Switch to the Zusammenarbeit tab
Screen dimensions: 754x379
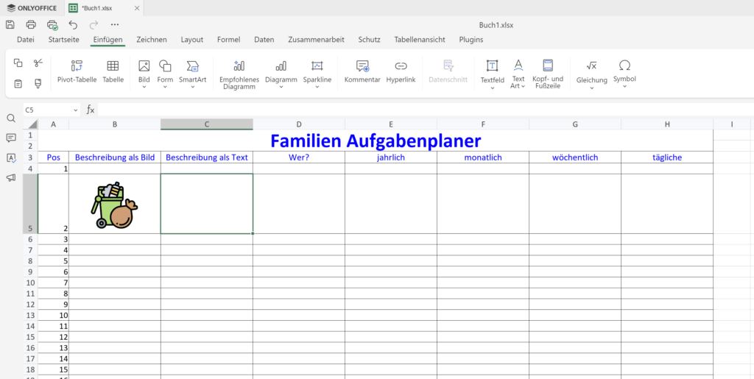click(x=316, y=40)
